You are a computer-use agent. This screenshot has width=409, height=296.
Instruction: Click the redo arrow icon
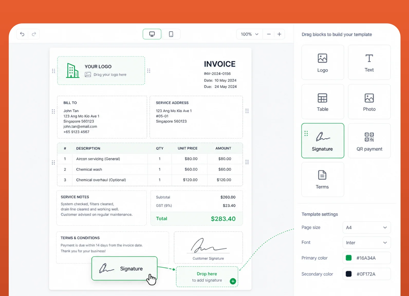[34, 34]
